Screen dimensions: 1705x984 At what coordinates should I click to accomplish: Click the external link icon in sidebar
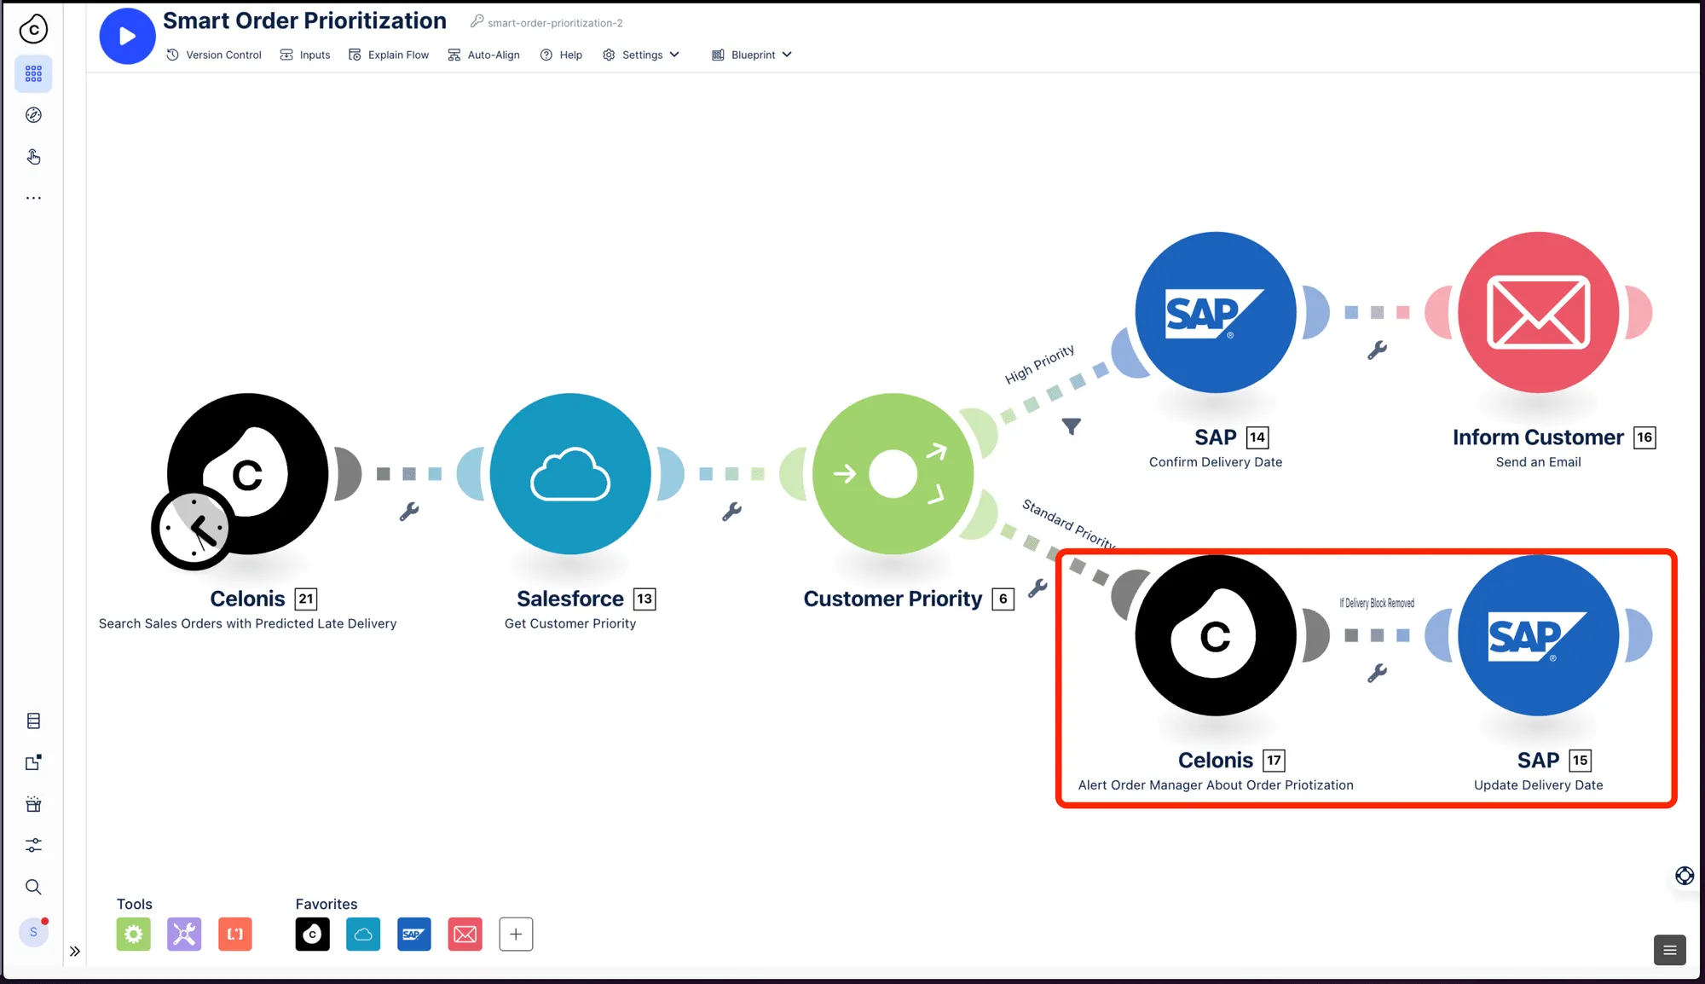coord(33,762)
